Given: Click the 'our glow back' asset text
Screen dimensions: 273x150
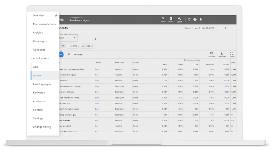Looking at the screenshot, I should 65,126.
